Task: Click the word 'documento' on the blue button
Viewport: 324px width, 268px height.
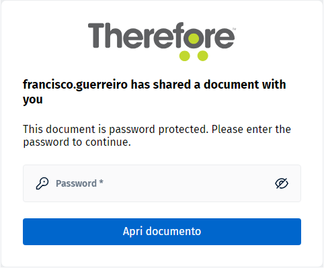Action: pyautogui.click(x=173, y=231)
